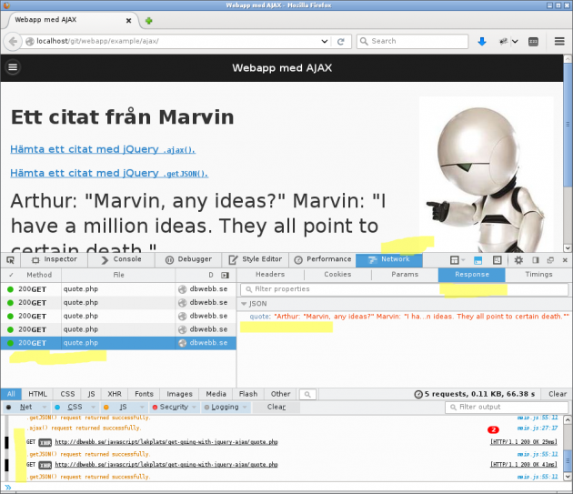Screen dimensions: 573x494
Task: View the Cookies tab of the request
Action: click(337, 275)
